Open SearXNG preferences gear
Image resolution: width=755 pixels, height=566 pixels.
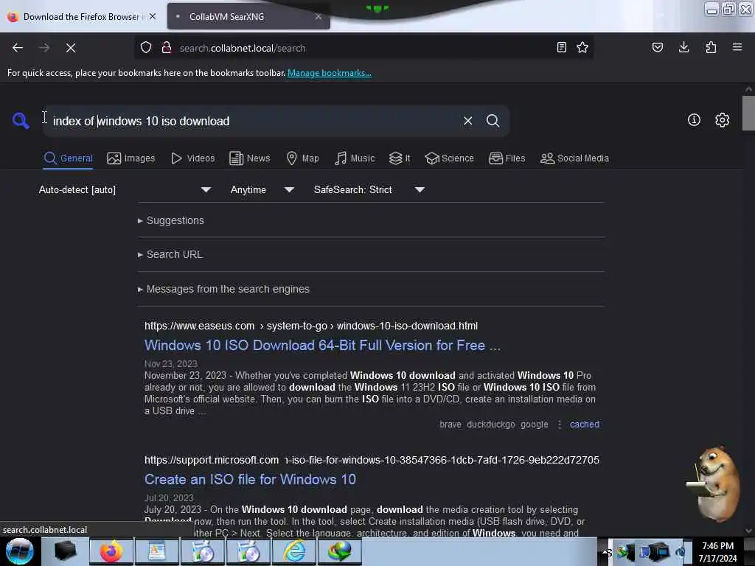[x=722, y=120]
